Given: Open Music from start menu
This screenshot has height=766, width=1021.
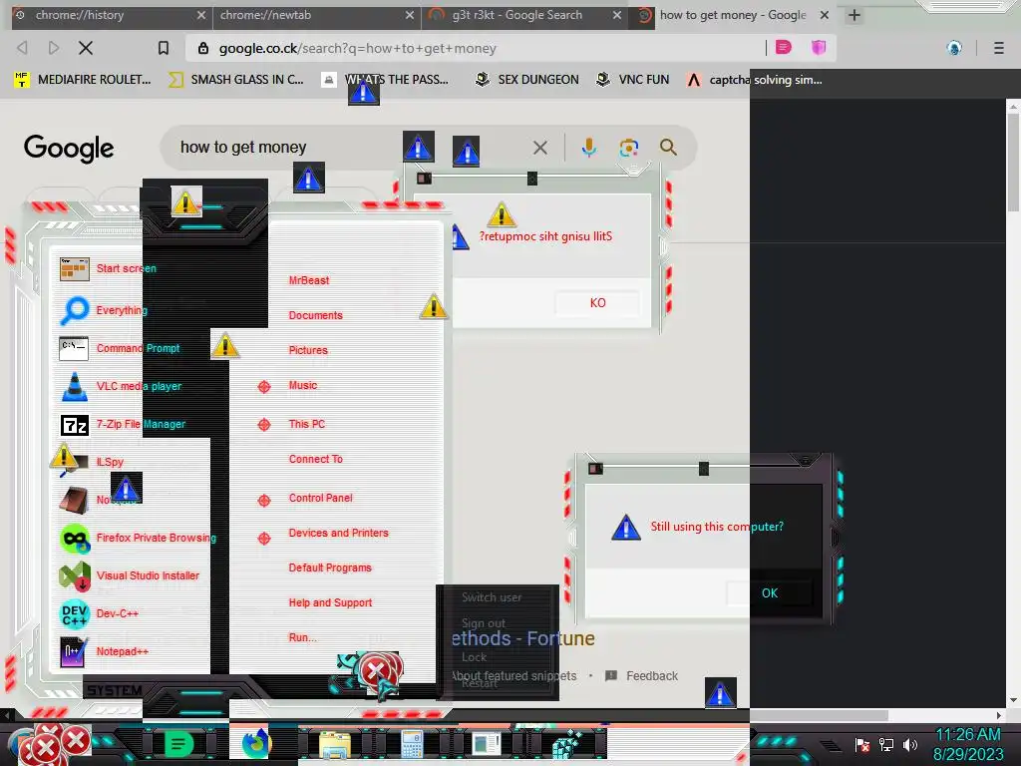Looking at the screenshot, I should coord(303,386).
